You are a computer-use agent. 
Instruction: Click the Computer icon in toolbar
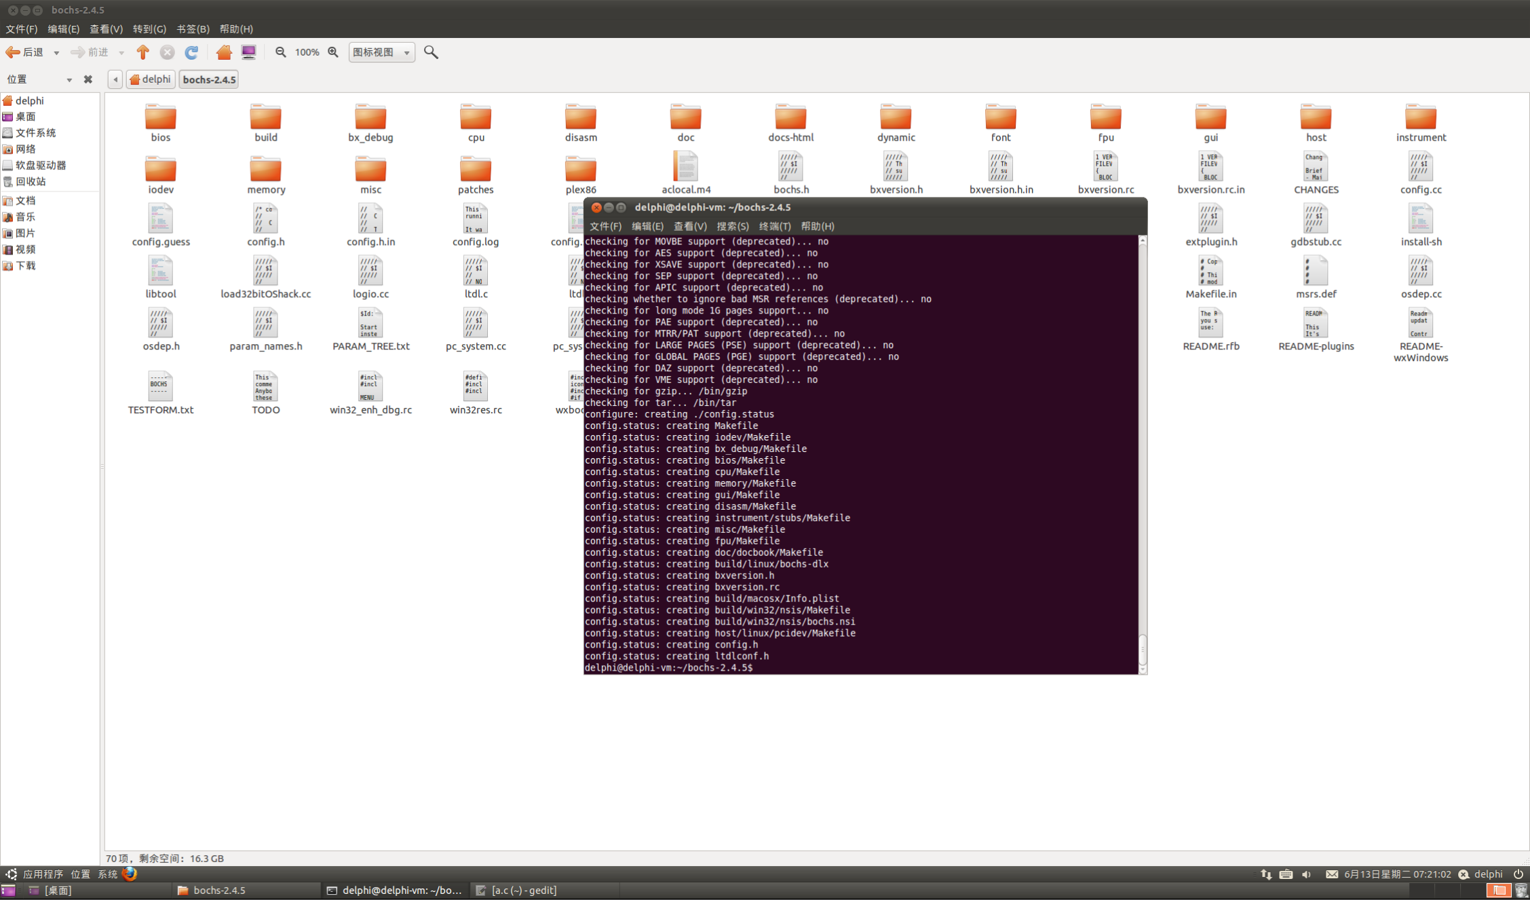click(x=248, y=52)
